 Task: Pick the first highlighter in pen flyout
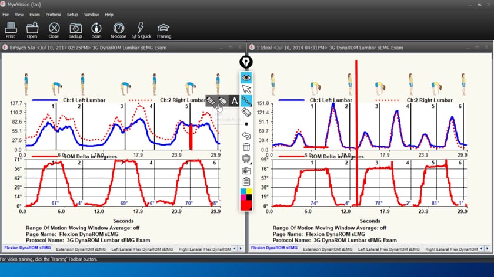click(x=211, y=101)
